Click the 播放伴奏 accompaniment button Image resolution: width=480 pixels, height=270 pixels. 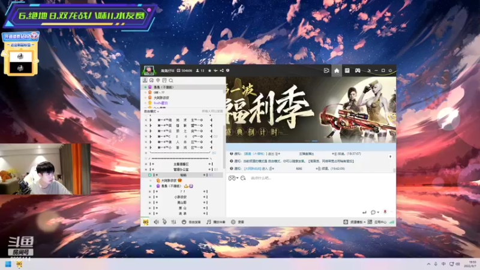point(216,222)
